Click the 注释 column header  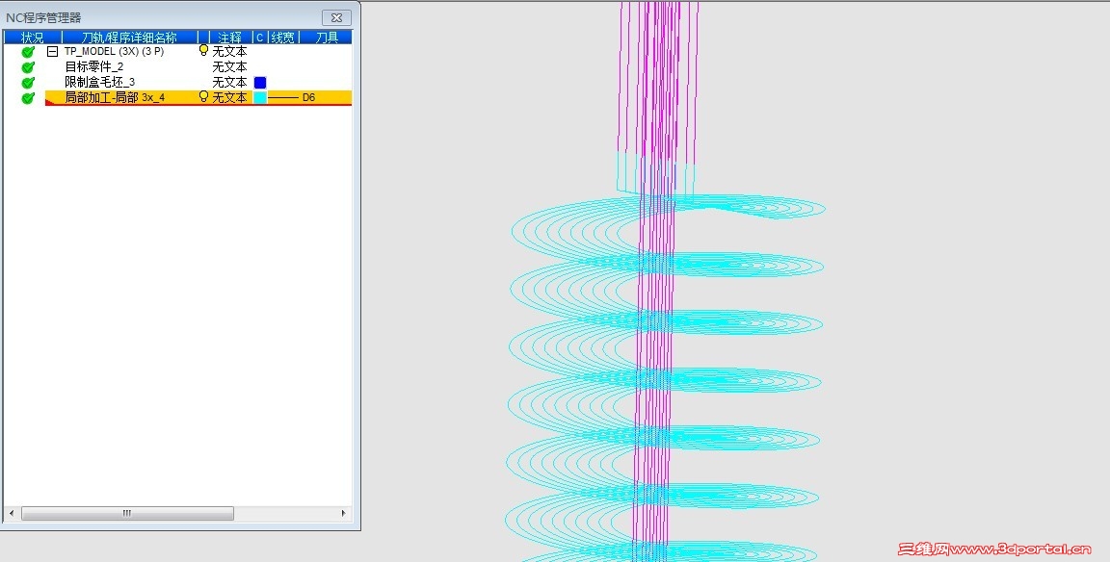tap(230, 38)
